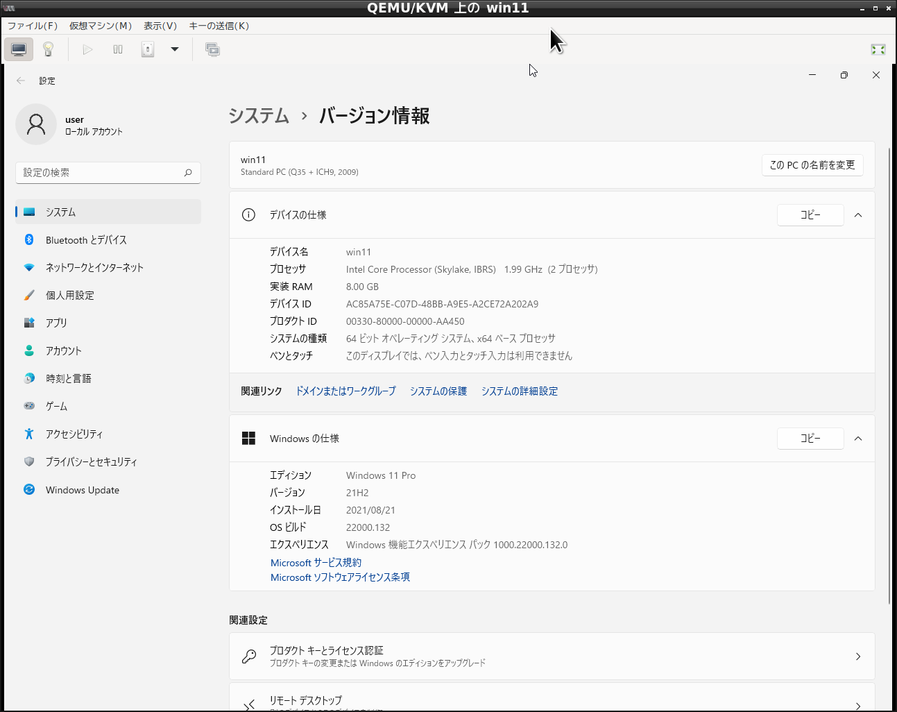897x712 pixels.
Task: Shut down the virtual machine icon
Action: [x=148, y=49]
